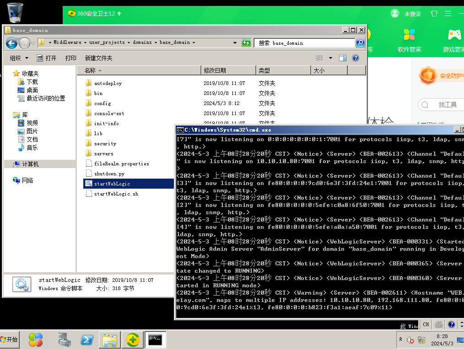Select the autodeploy folder
This screenshot has height=349, width=464.
pos(108,83)
